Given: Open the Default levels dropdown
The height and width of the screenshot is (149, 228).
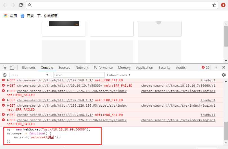Looking at the screenshot, I should point(119,75).
